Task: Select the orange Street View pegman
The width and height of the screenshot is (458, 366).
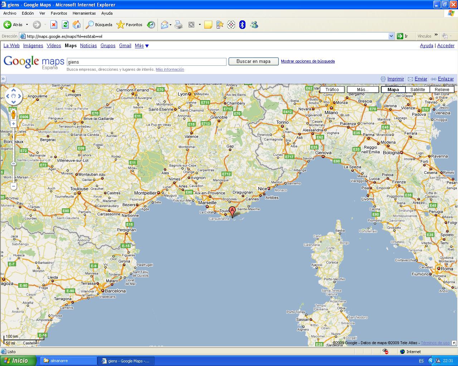Action: click(x=14, y=114)
